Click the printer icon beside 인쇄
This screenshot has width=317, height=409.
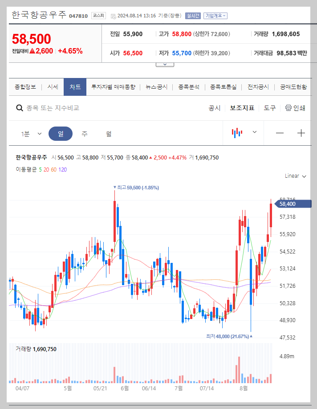(288, 108)
